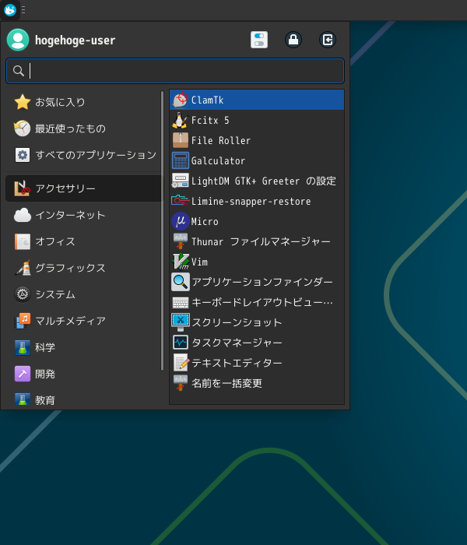Click the 開発 category icon
This screenshot has height=545, width=467.
tap(23, 374)
